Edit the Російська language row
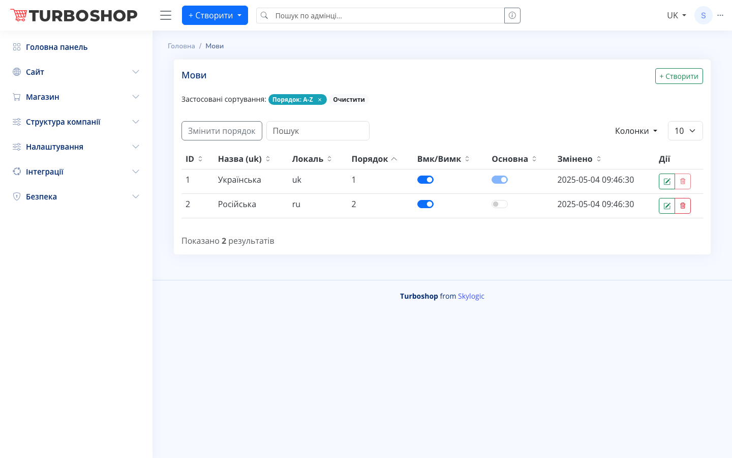732x458 pixels. 667,206
